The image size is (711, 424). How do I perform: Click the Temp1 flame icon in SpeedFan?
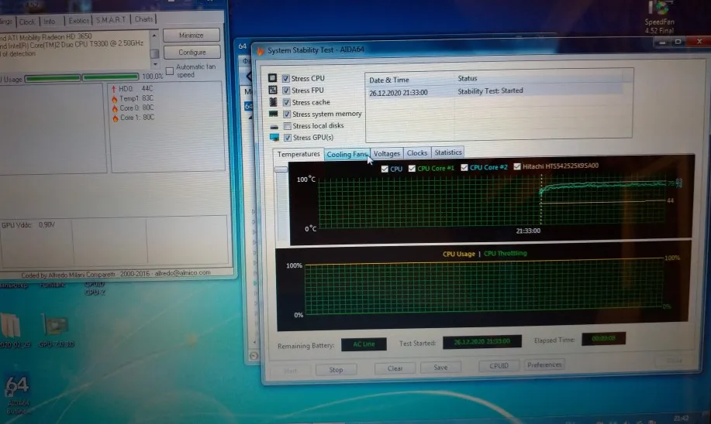click(x=115, y=98)
